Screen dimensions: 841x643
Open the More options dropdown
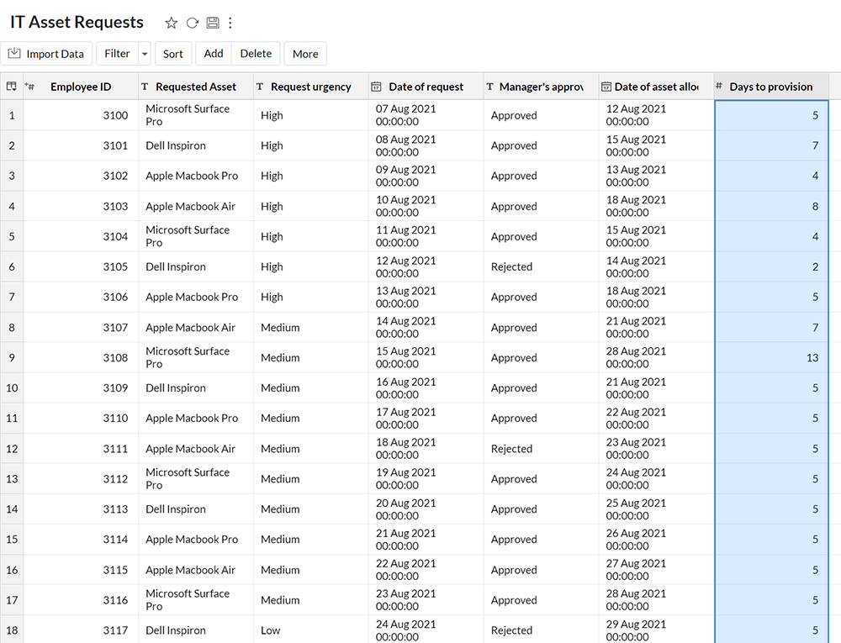304,53
